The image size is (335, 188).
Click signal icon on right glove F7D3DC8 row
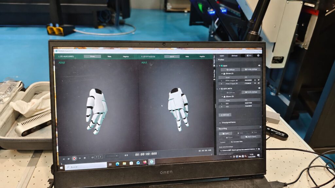(x=259, y=83)
